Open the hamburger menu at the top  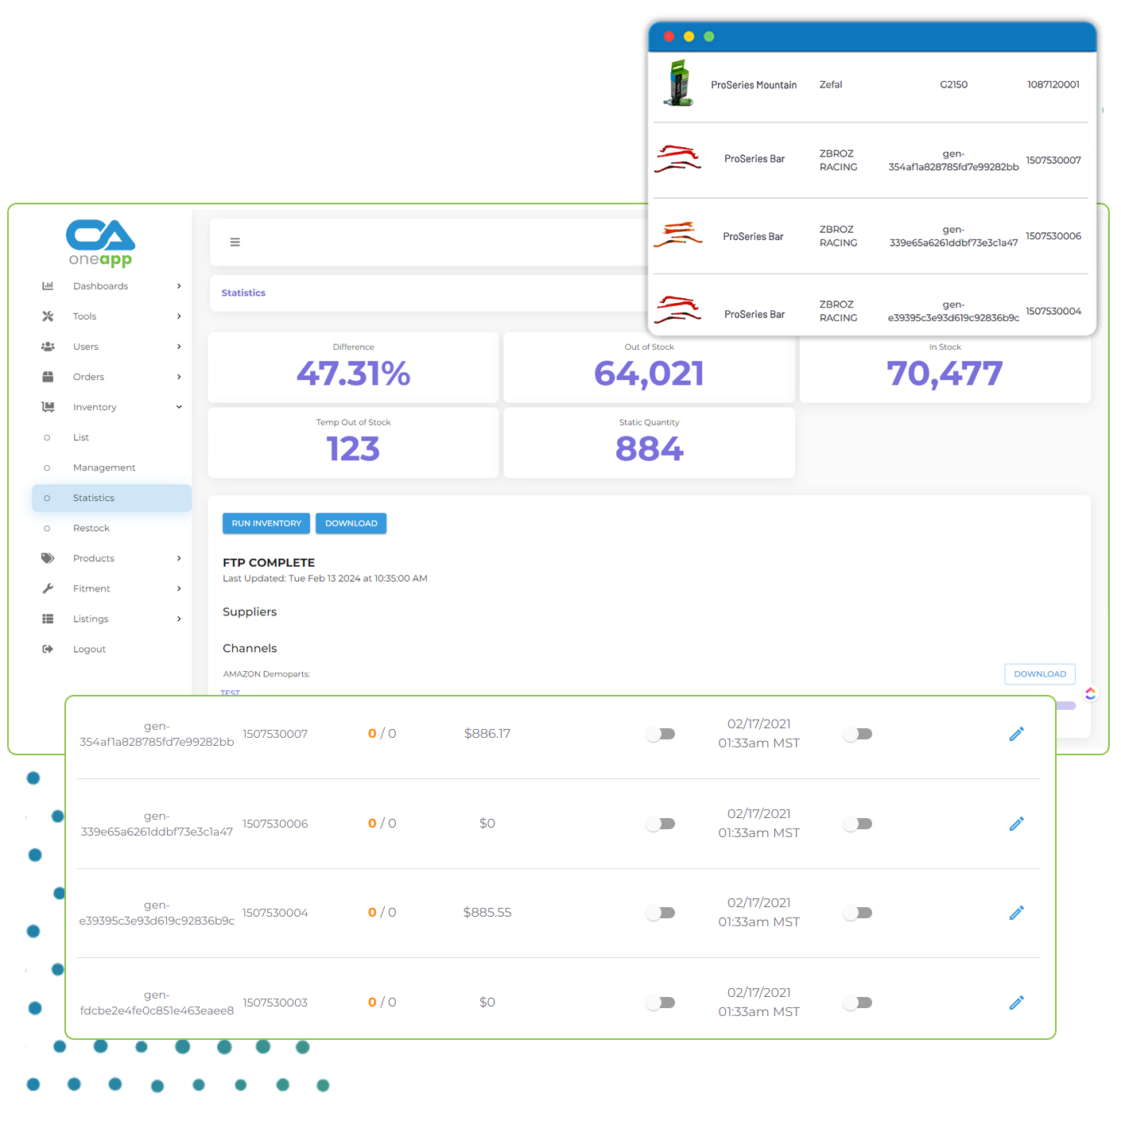[x=235, y=242]
